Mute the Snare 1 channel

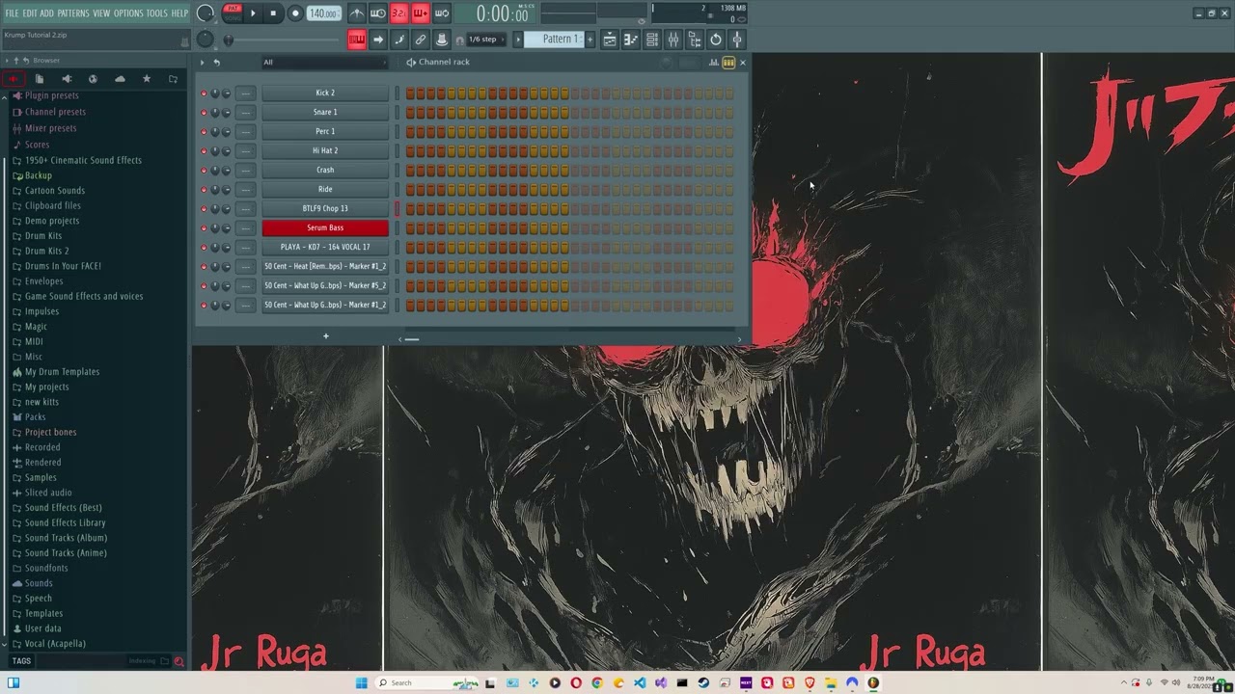point(204,113)
